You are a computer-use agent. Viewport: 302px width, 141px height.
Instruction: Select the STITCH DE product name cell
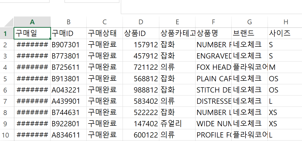(214, 90)
